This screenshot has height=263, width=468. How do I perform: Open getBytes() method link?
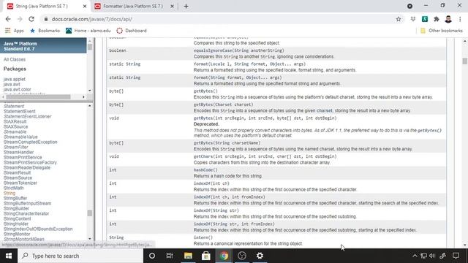pyautogui.click(x=205, y=91)
